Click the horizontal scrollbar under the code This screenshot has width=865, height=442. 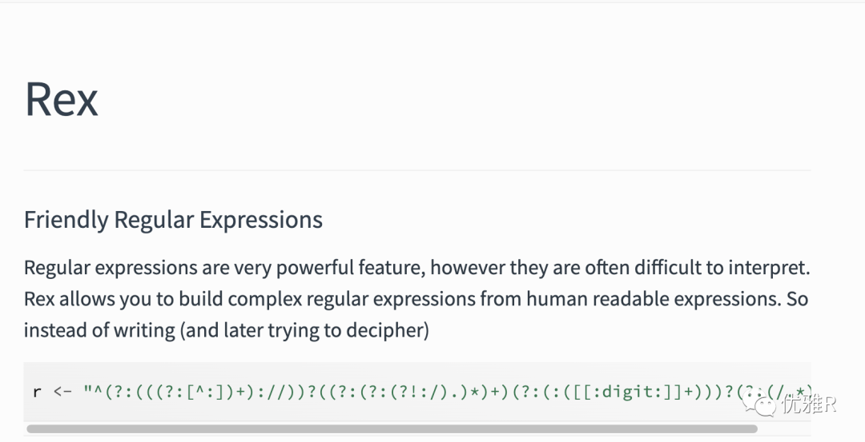(x=391, y=429)
